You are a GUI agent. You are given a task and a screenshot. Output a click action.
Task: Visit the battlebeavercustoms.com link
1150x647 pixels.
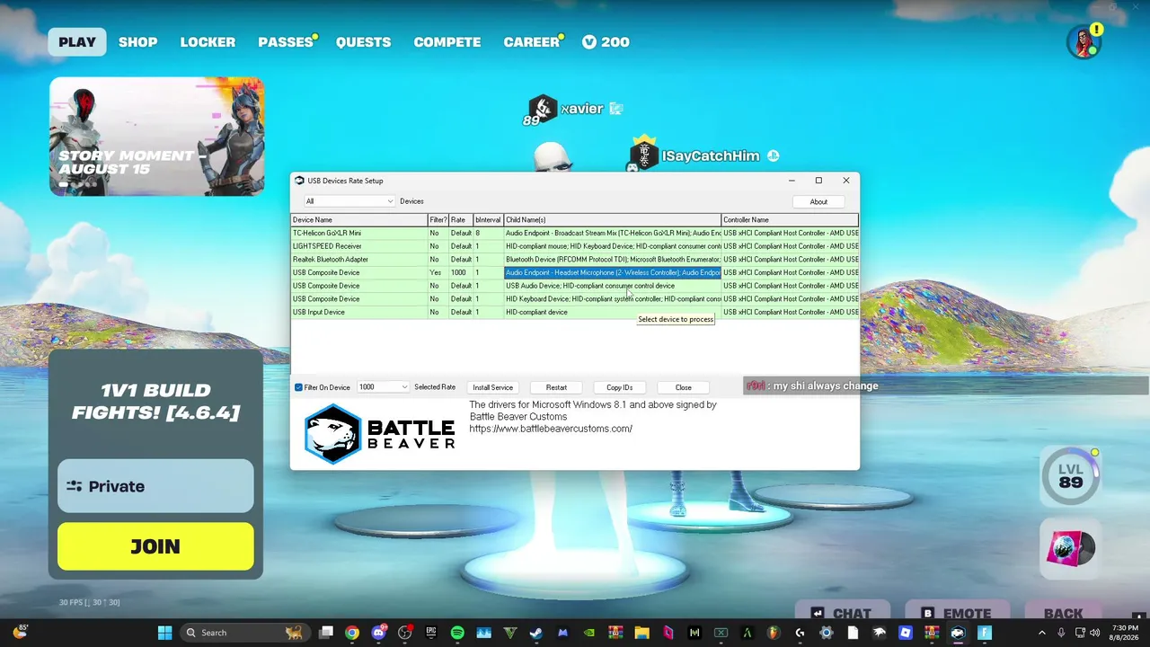(x=551, y=429)
